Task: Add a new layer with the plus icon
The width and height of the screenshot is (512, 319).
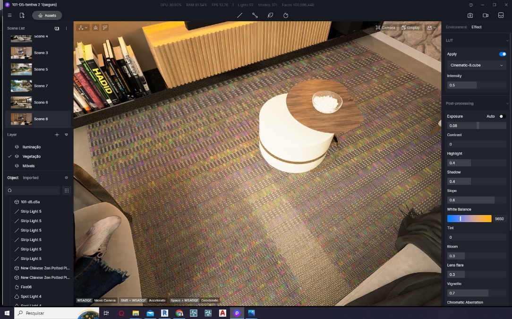Action: click(x=57, y=135)
